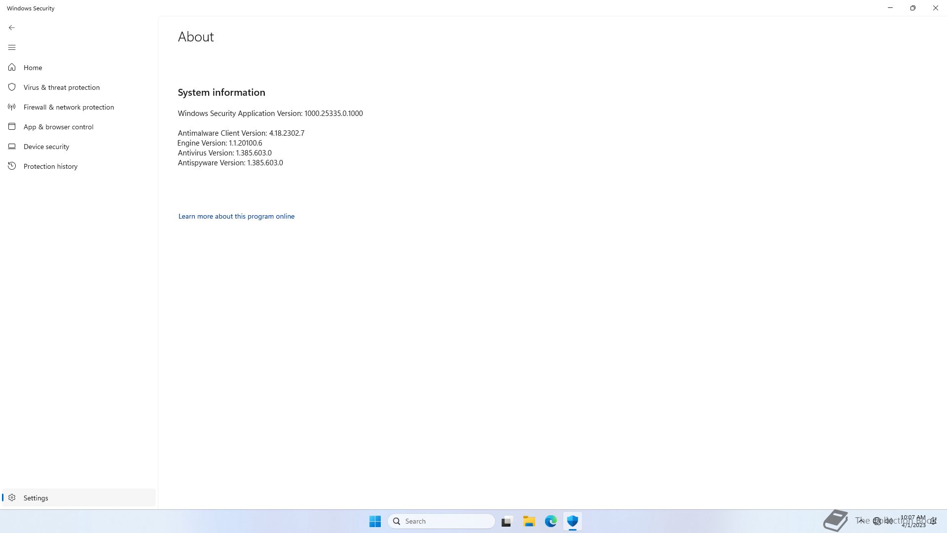The height and width of the screenshot is (533, 947).
Task: Click the Windows Security shield taskbar icon
Action: click(573, 521)
